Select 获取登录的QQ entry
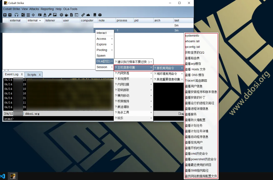The width and height of the screenshot is (273, 180). tap(201, 52)
